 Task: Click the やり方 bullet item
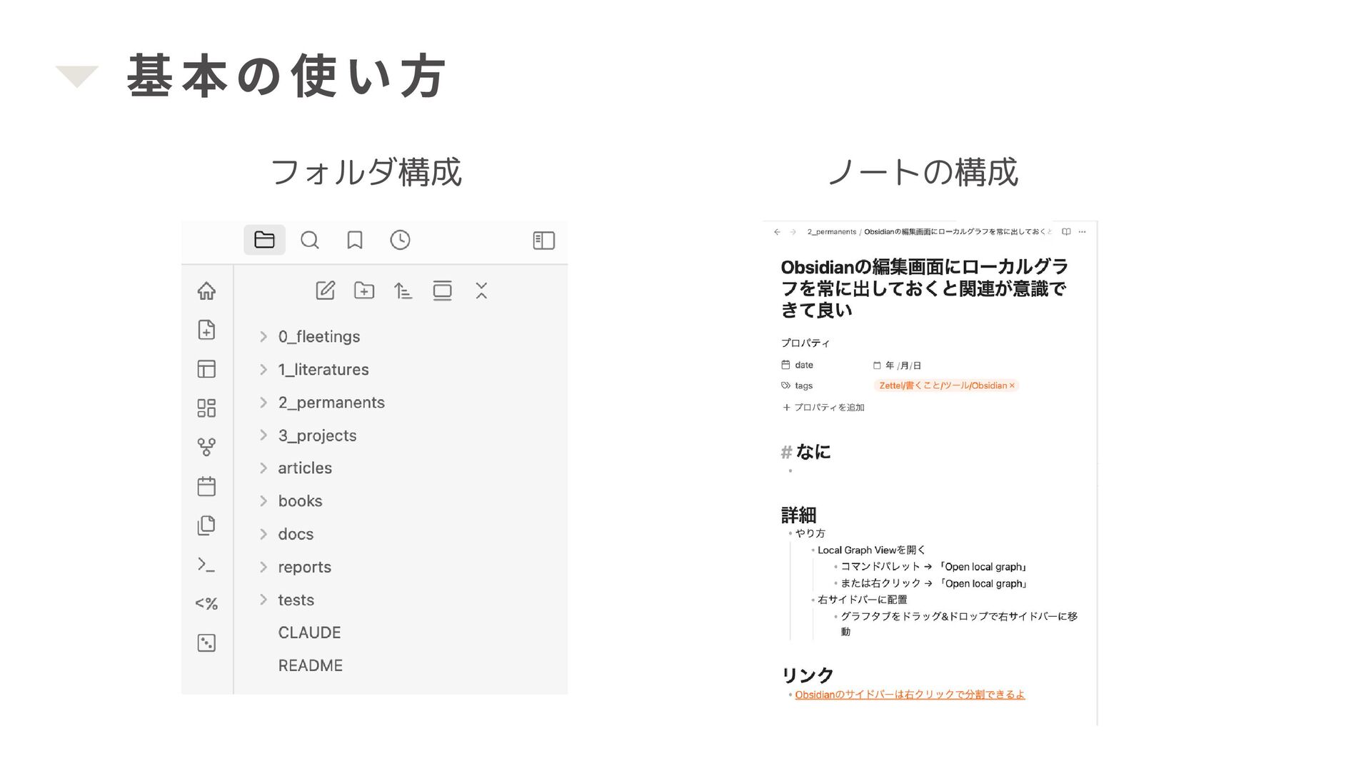click(x=810, y=533)
